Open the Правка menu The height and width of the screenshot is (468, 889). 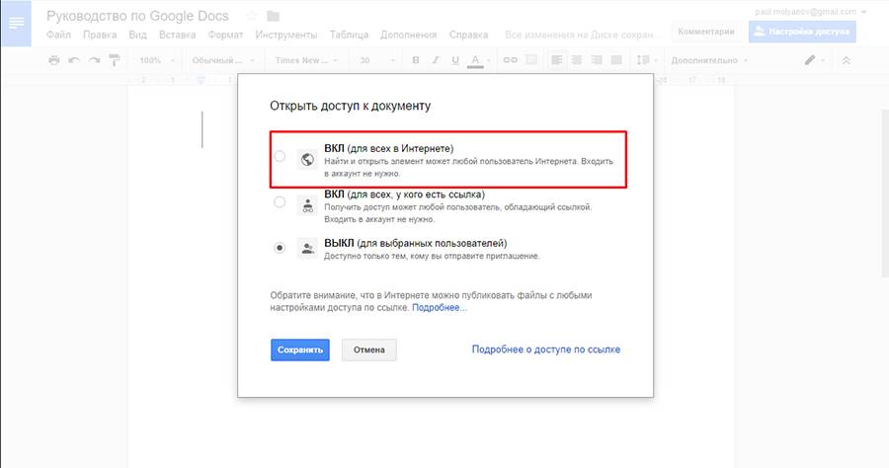tap(100, 35)
